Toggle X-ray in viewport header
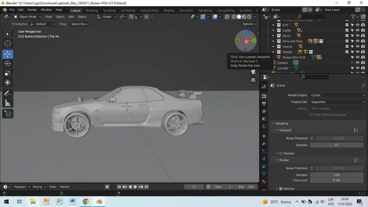Screen dimensions: 368x207 pos(227,17)
